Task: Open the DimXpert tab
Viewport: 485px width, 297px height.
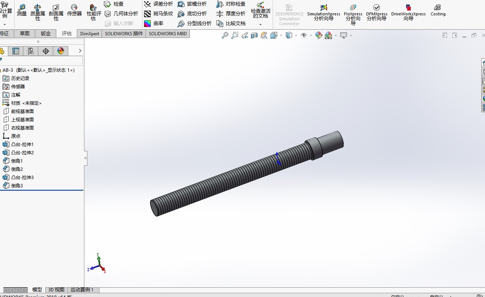Action: coord(90,33)
